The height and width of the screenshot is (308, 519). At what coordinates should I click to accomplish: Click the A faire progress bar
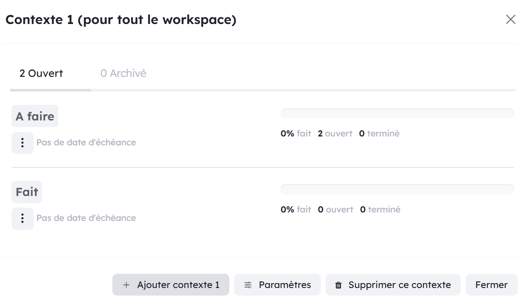397,113
